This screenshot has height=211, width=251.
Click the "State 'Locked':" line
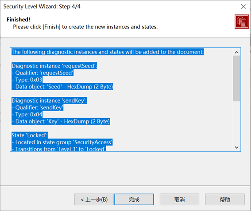click(x=30, y=135)
